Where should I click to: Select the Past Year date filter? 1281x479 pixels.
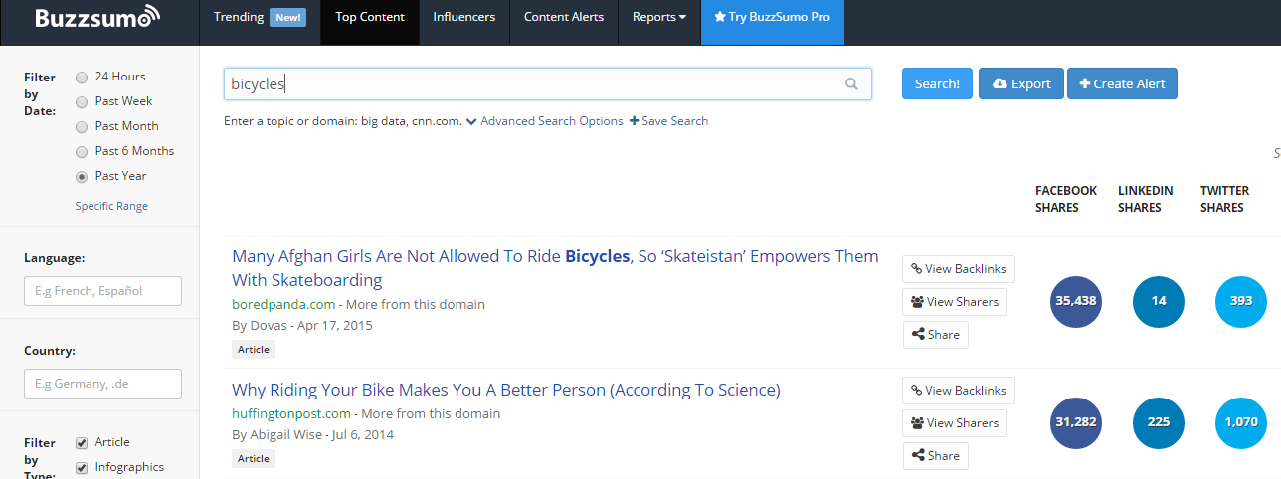coord(82,176)
